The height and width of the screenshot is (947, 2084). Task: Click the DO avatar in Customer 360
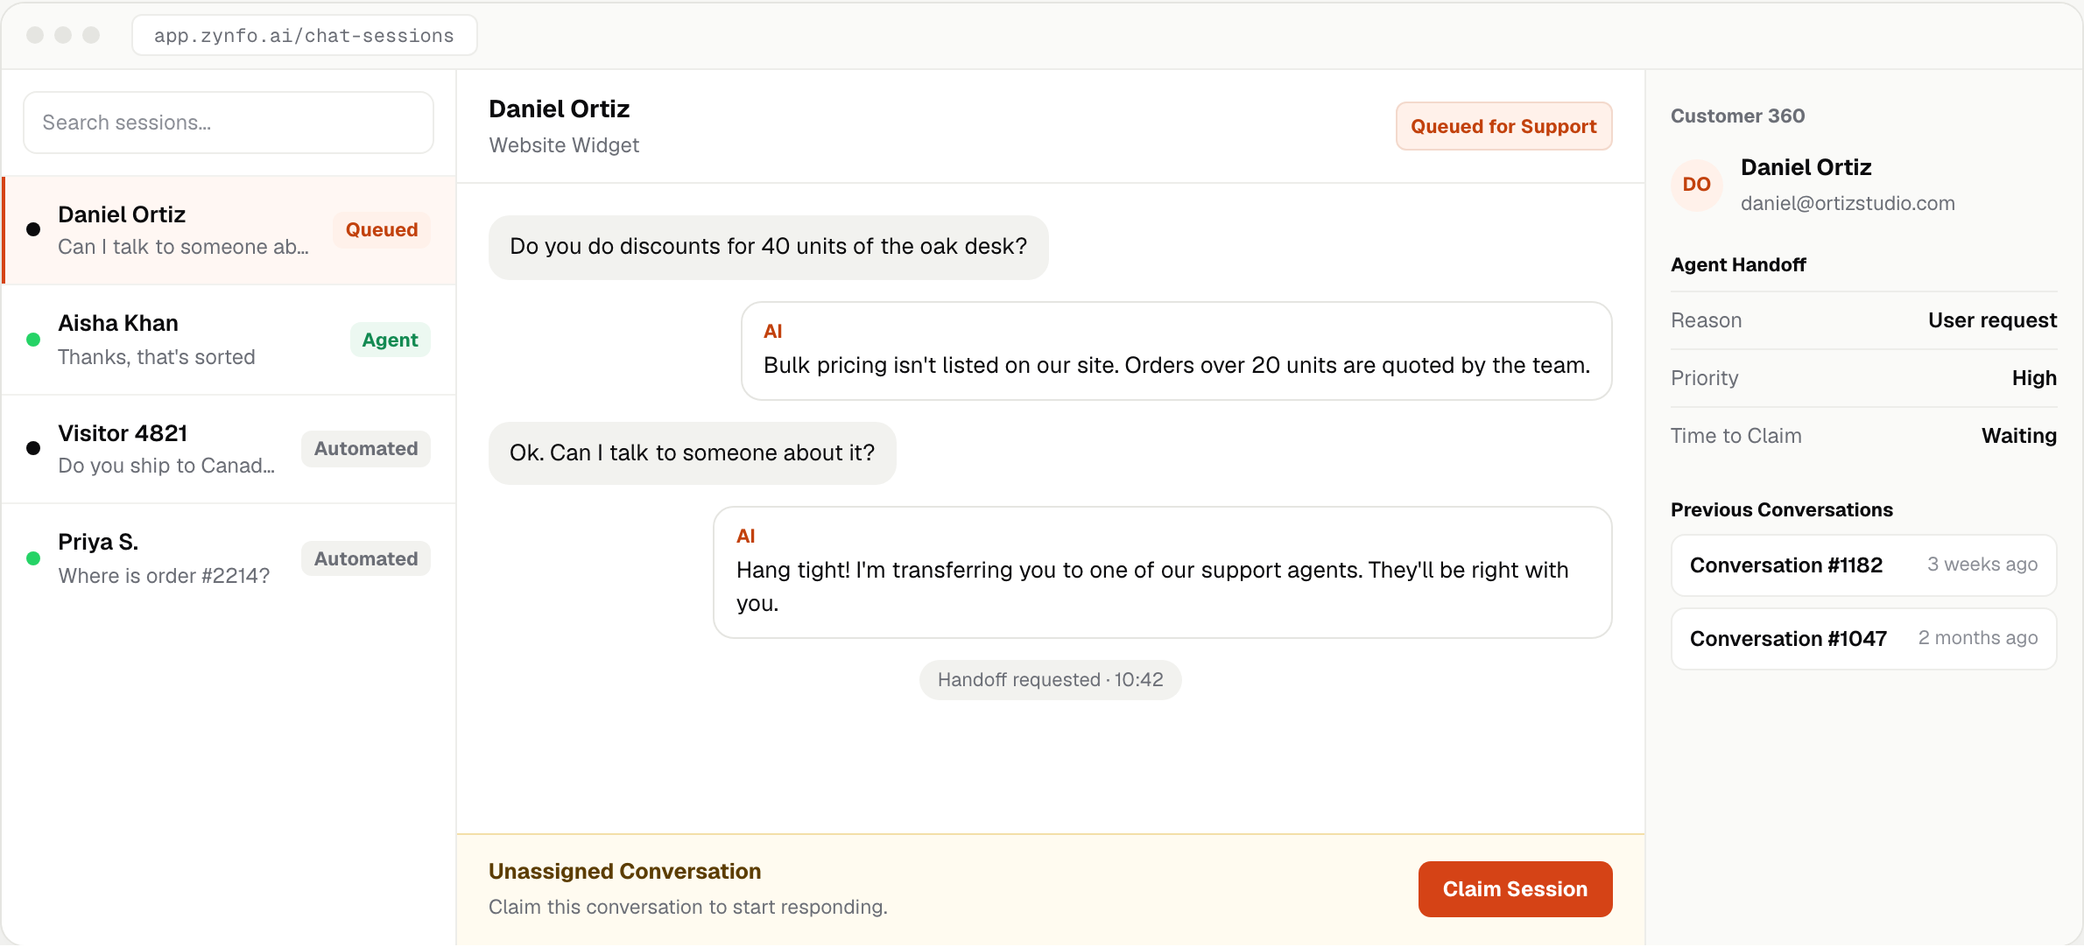1696,185
